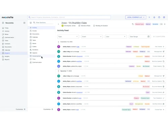Expand +4 tags on Julius message row Sept 16

[x=148, y=51]
